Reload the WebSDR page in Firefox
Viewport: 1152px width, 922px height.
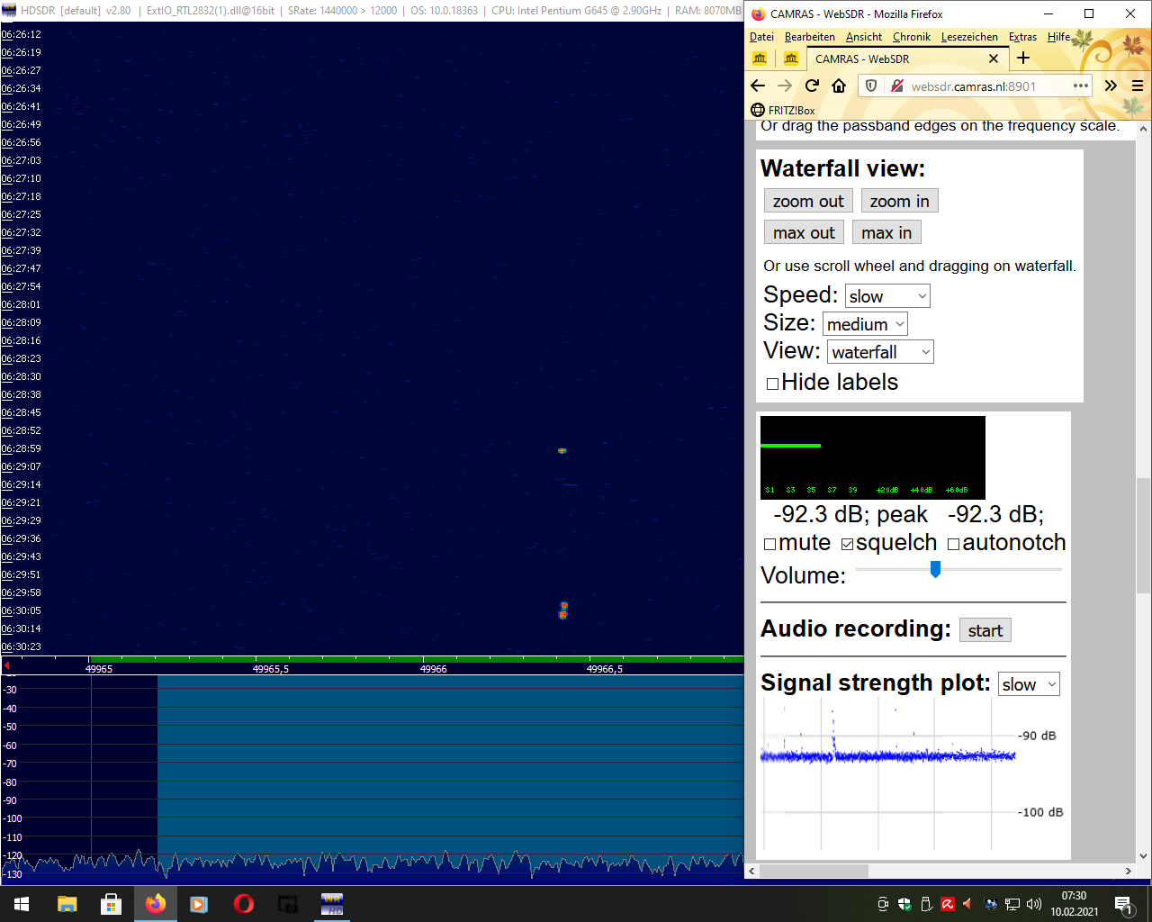812,86
